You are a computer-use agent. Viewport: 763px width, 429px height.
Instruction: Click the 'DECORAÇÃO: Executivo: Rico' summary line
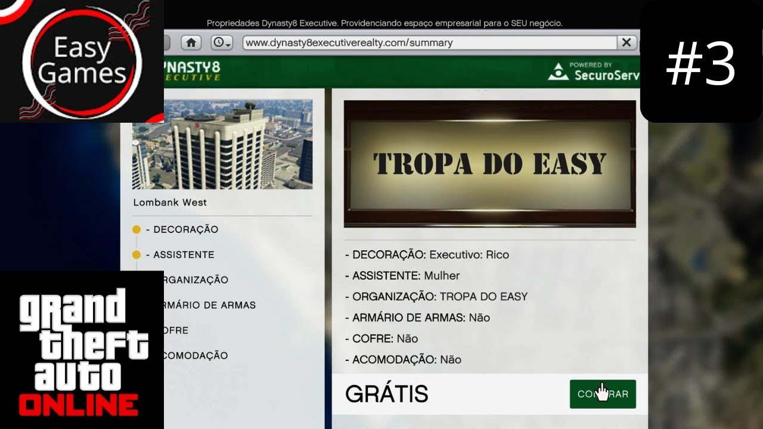[x=427, y=254]
